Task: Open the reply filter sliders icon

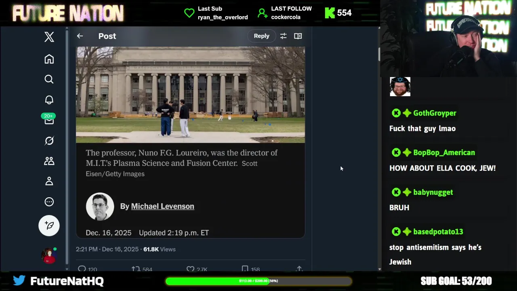Action: coord(284,36)
